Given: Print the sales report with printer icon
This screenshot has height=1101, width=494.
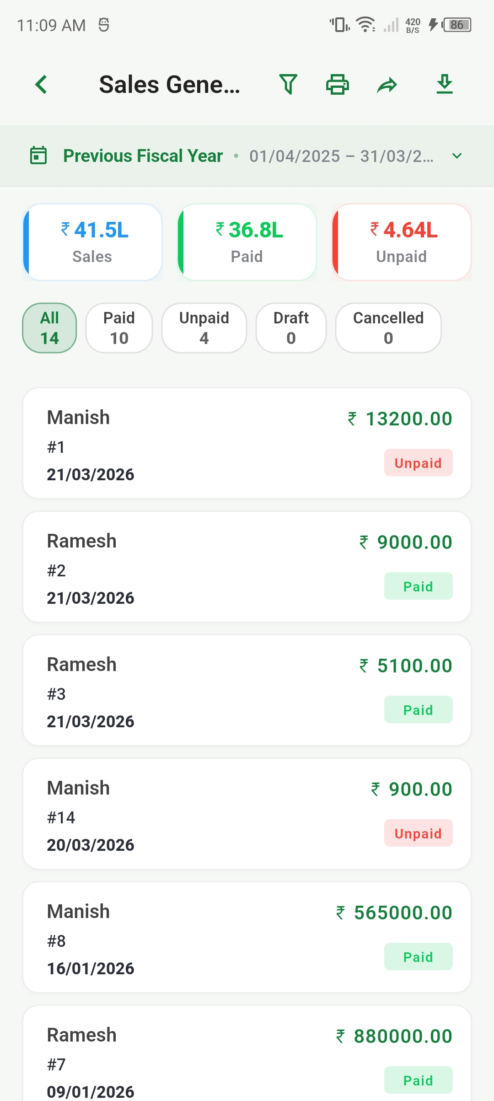Looking at the screenshot, I should coord(338,85).
